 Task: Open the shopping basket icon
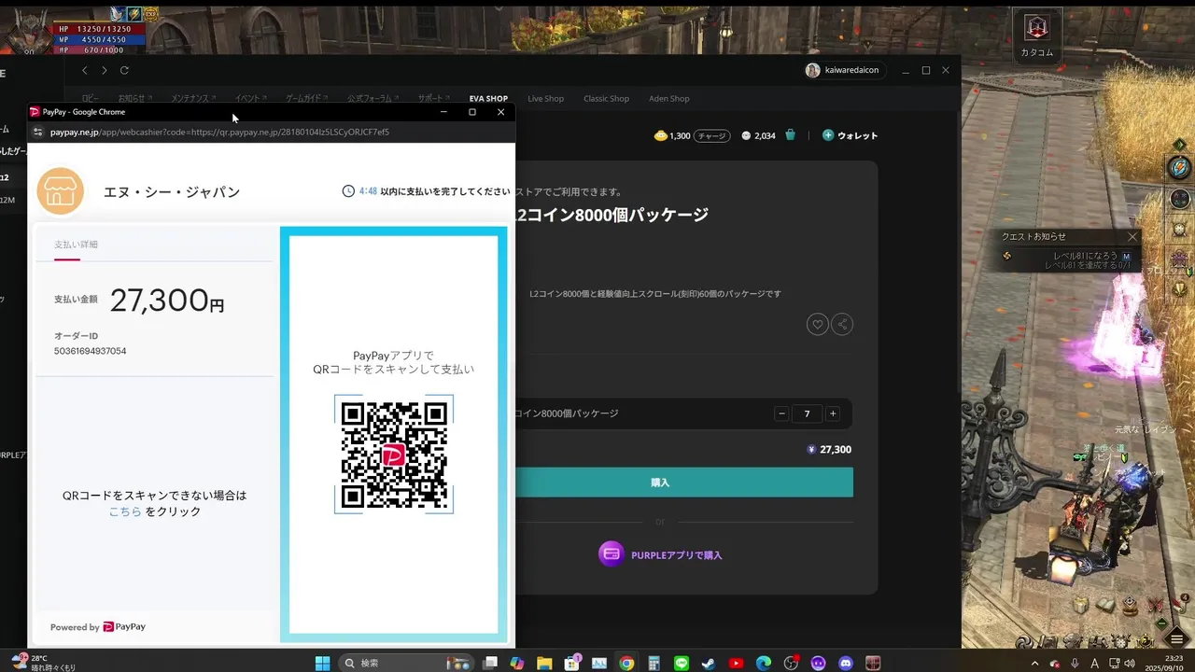click(x=790, y=135)
